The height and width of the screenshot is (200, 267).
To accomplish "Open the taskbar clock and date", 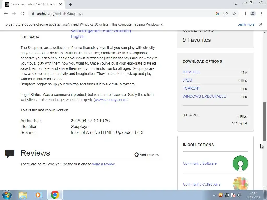I will tap(253, 195).
